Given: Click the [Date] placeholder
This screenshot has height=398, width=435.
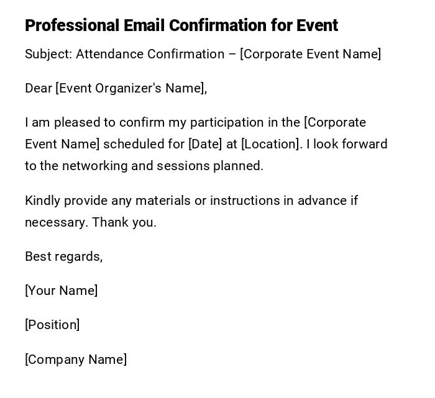Looking at the screenshot, I should [x=204, y=144].
